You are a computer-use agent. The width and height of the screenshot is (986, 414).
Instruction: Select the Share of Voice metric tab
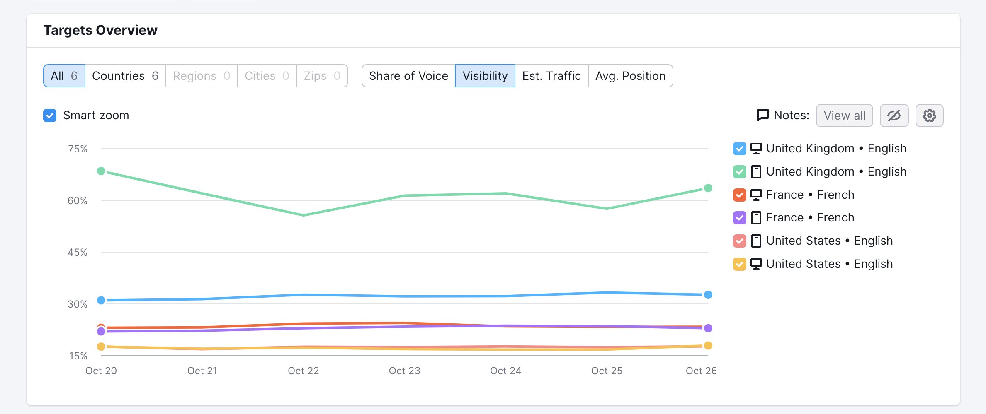pyautogui.click(x=408, y=76)
